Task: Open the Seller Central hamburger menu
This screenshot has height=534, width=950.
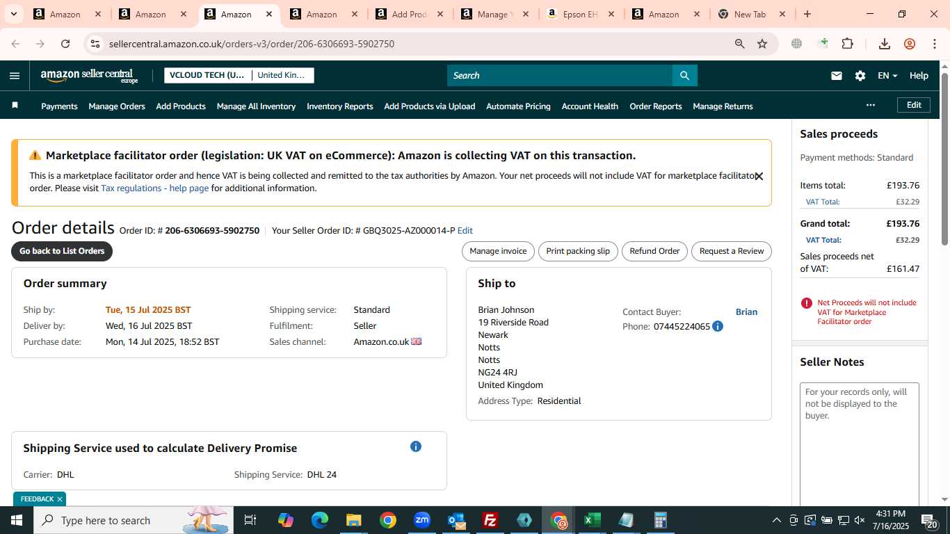Action: click(x=15, y=76)
